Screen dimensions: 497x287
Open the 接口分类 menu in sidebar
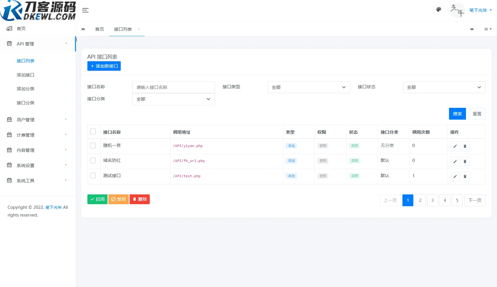coord(26,103)
